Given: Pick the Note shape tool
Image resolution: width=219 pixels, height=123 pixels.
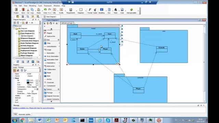Looking at the screenshot, I should tap(47, 76).
